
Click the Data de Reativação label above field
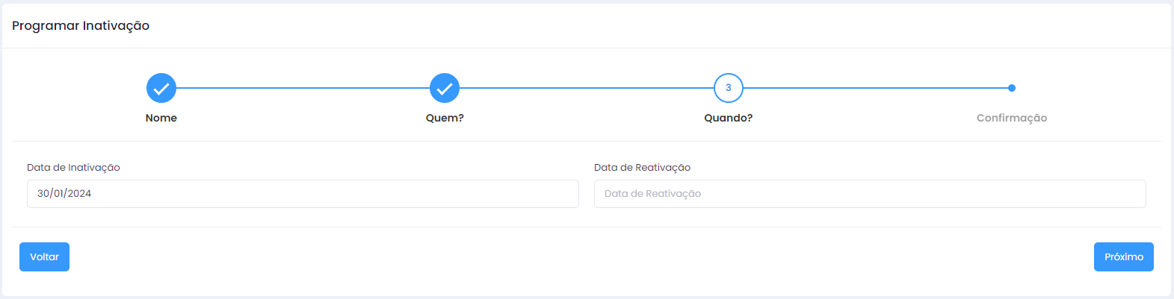pyautogui.click(x=642, y=168)
